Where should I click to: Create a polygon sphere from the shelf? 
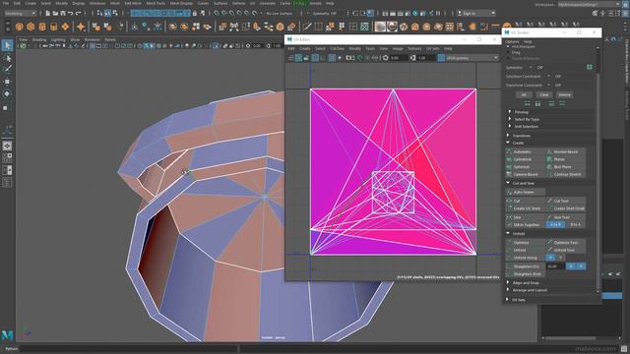point(20,27)
